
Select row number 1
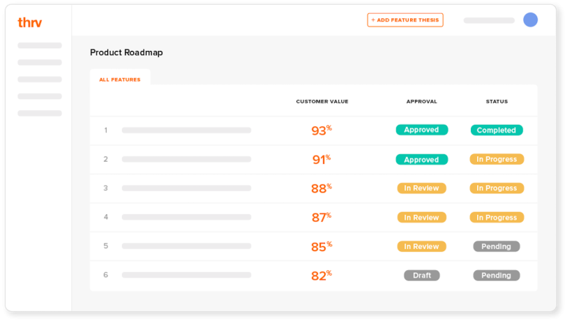106,130
